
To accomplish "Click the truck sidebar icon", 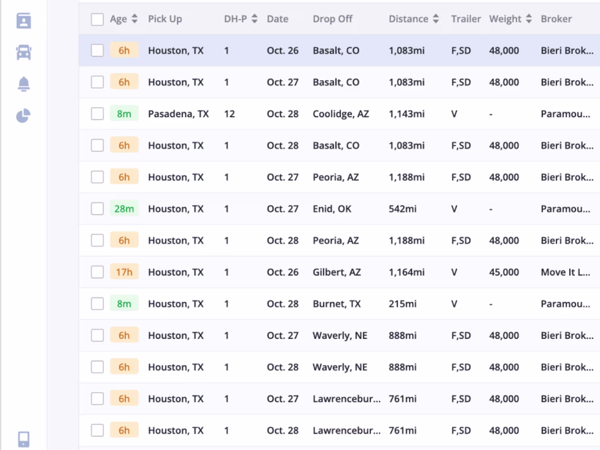I will click(x=24, y=52).
